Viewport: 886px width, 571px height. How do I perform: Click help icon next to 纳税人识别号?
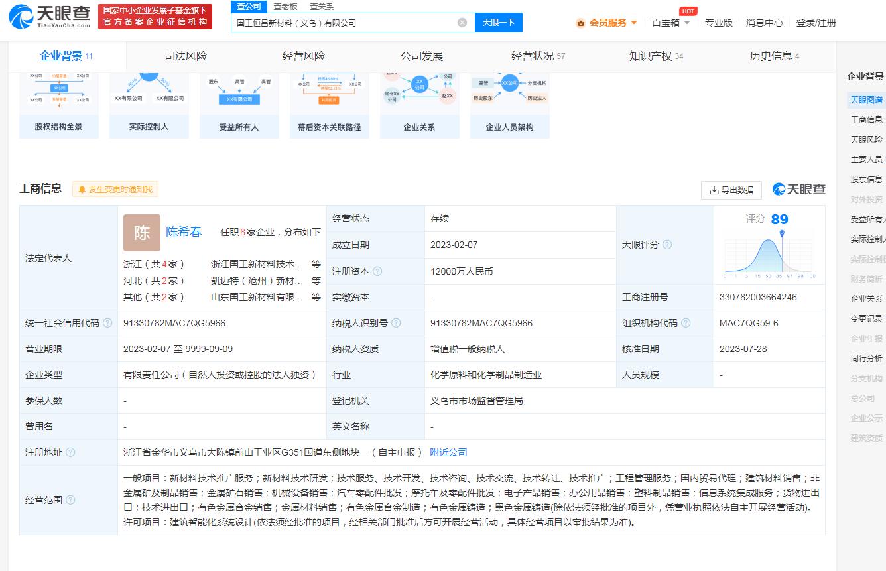coord(396,323)
